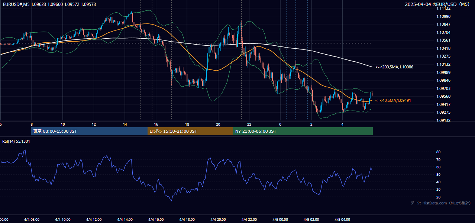Select the ロンドン 15:30-21:00 JST session bar
475x223 pixels.
tap(190, 131)
